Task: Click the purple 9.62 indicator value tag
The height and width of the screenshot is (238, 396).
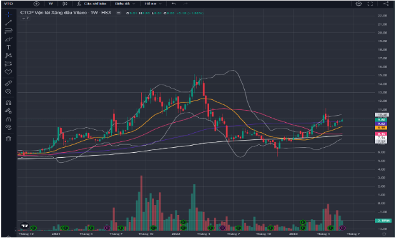Action: coord(381,123)
